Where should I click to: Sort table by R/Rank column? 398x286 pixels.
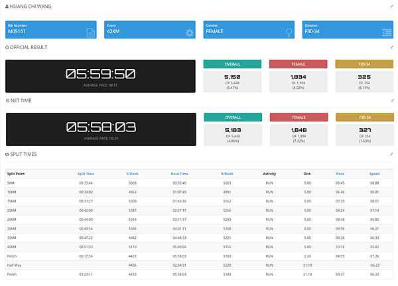(x=227, y=174)
